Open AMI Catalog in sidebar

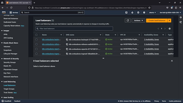click(x=8, y=38)
